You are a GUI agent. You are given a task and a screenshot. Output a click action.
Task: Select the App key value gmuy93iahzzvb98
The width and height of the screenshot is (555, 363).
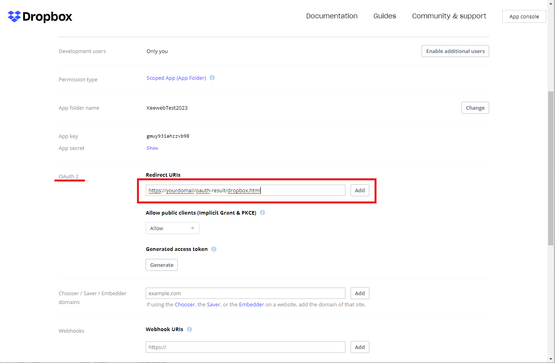click(x=168, y=136)
